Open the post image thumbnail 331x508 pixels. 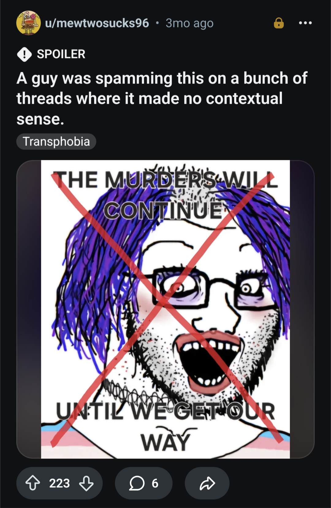coord(165,309)
